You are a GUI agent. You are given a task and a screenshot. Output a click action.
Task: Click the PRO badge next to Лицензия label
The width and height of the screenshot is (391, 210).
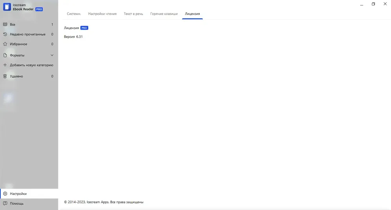pos(84,28)
